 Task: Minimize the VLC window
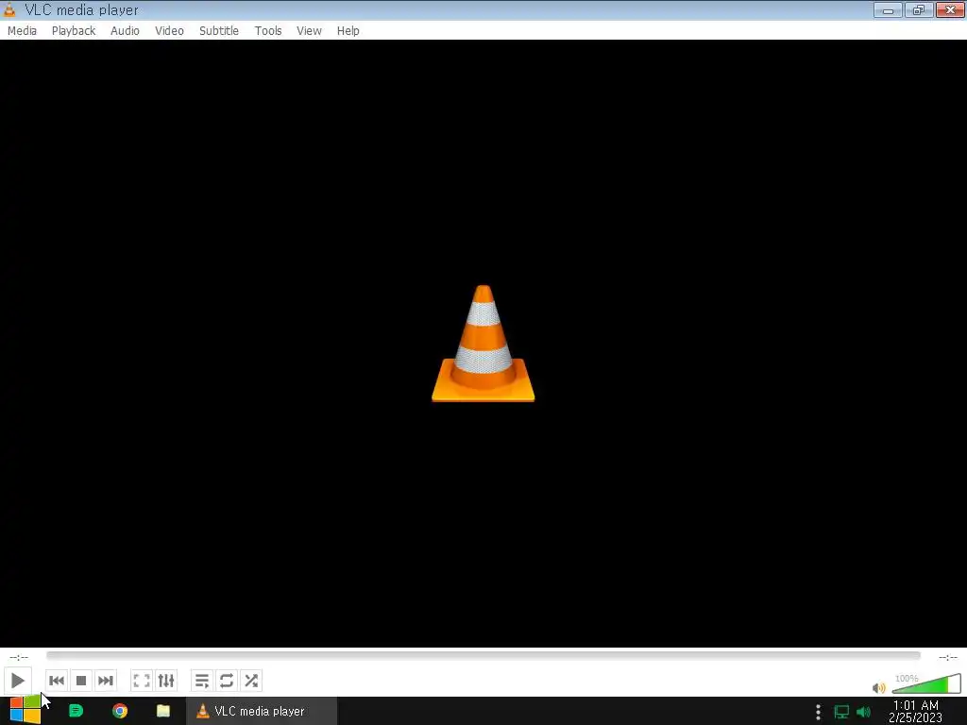(x=888, y=9)
